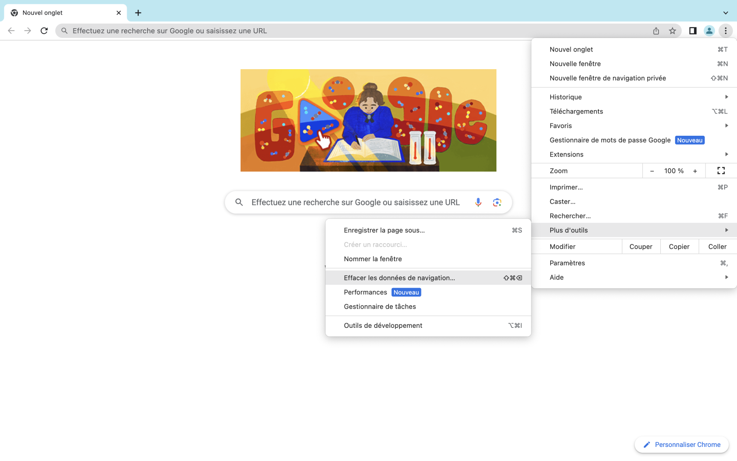737x461 pixels.
Task: Share the page via the share icon
Action: tap(656, 31)
